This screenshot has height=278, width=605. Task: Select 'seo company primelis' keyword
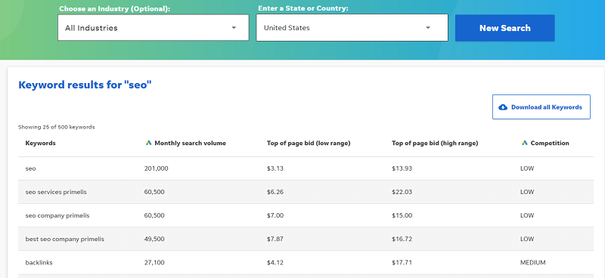[57, 215]
